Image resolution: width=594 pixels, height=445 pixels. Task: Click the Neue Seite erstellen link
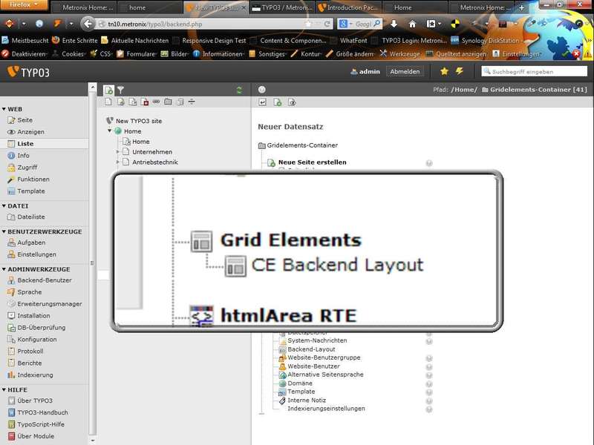coord(312,162)
